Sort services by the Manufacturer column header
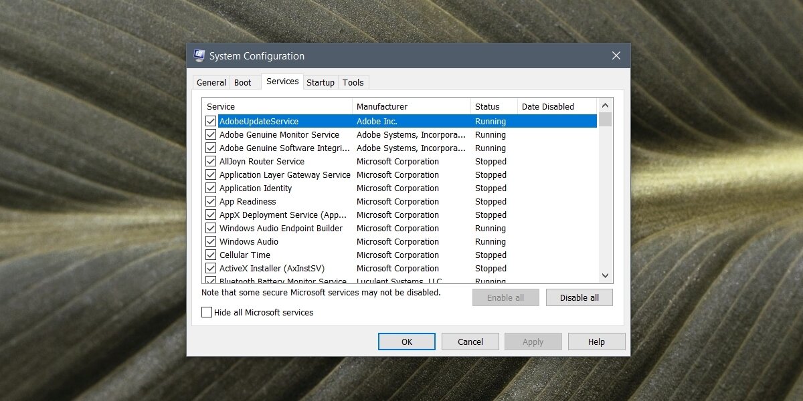 pos(411,106)
